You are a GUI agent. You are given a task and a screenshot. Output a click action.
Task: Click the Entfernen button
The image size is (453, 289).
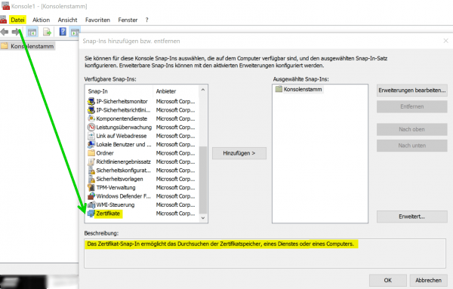click(412, 106)
